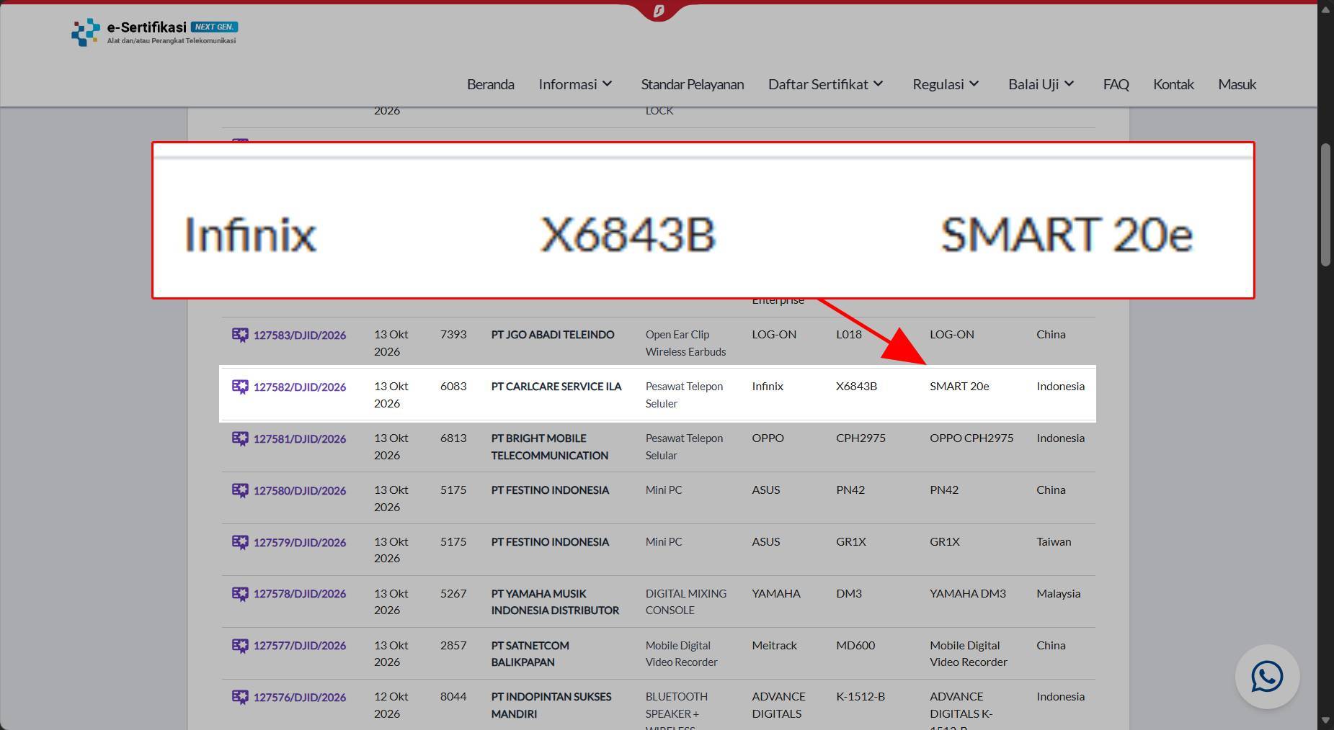The image size is (1334, 730).
Task: Open certificate link 127583/DJID/2026
Action: (x=300, y=335)
